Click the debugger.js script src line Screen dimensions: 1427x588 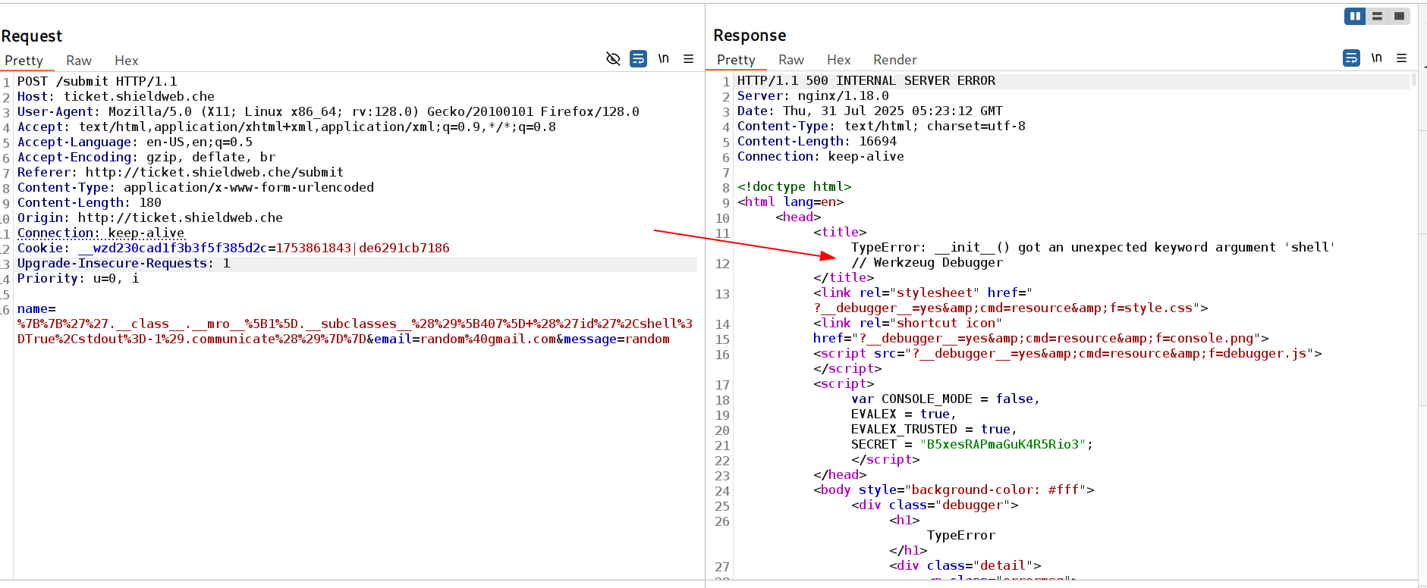click(1067, 354)
